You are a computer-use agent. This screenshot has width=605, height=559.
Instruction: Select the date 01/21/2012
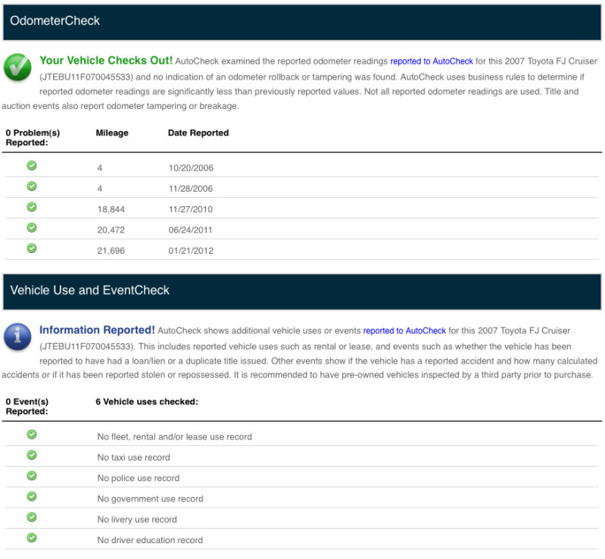(x=191, y=251)
